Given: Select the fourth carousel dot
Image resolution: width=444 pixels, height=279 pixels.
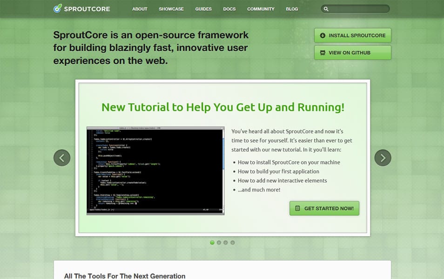Looking at the screenshot, I should (233, 243).
